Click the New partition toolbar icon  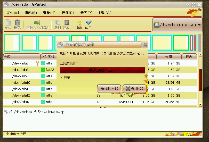8,23
